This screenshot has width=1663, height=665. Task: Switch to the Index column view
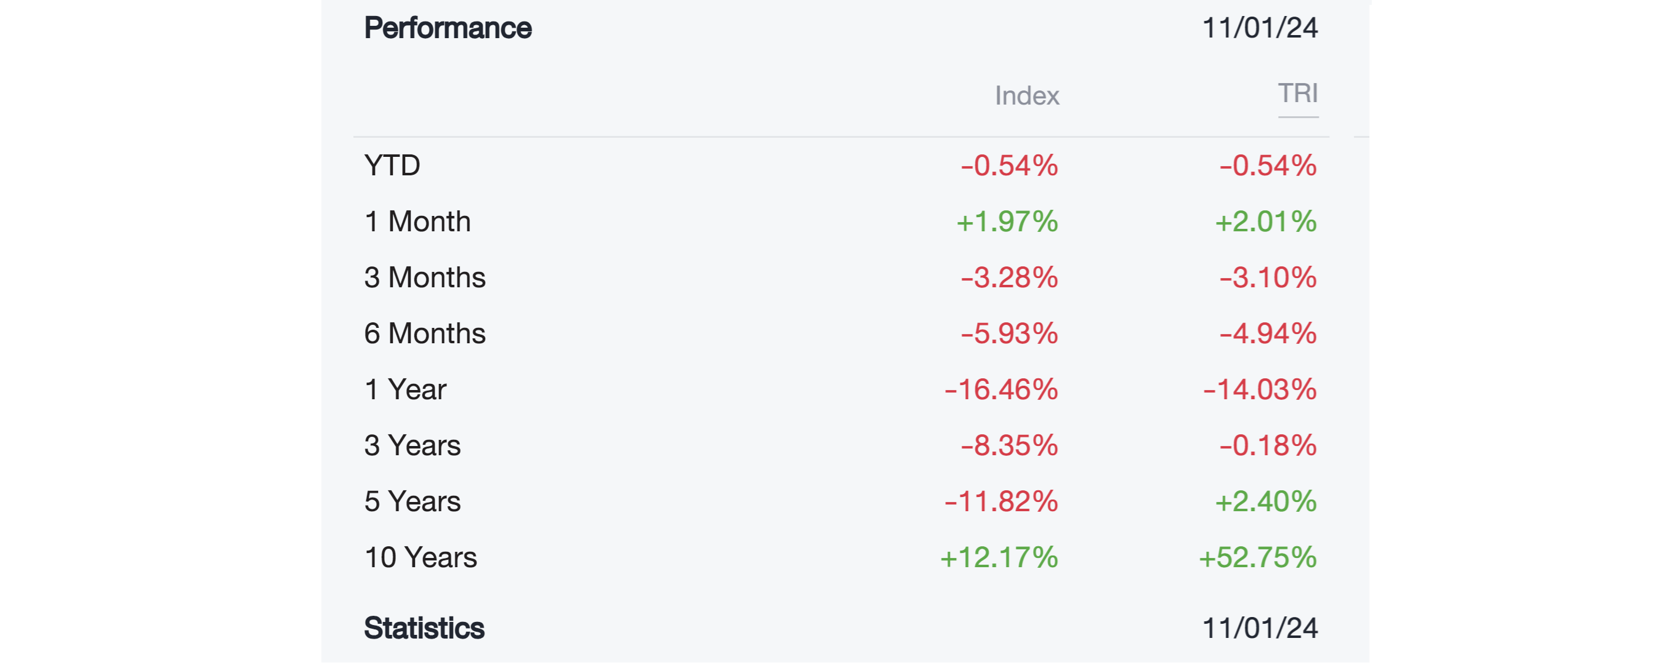[x=1026, y=95]
